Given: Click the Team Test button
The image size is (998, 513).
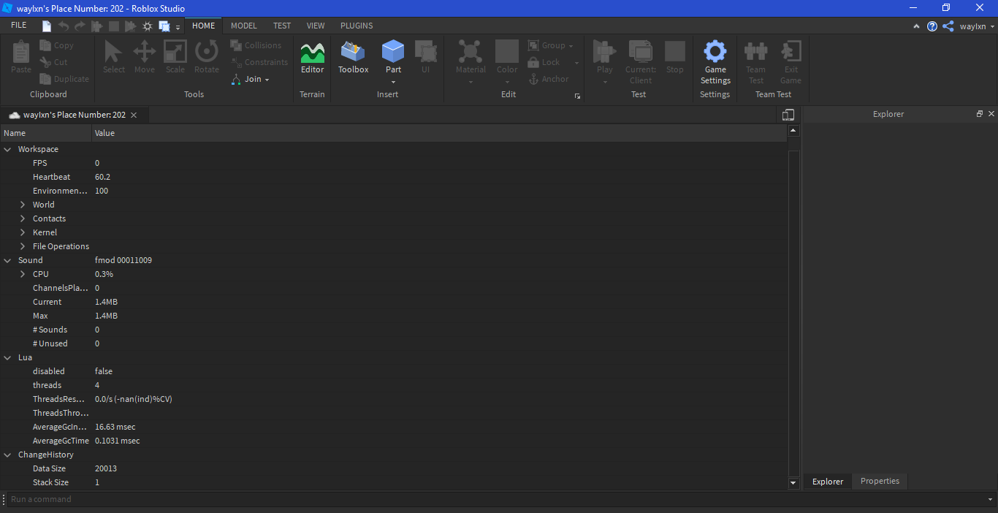Looking at the screenshot, I should [756, 62].
